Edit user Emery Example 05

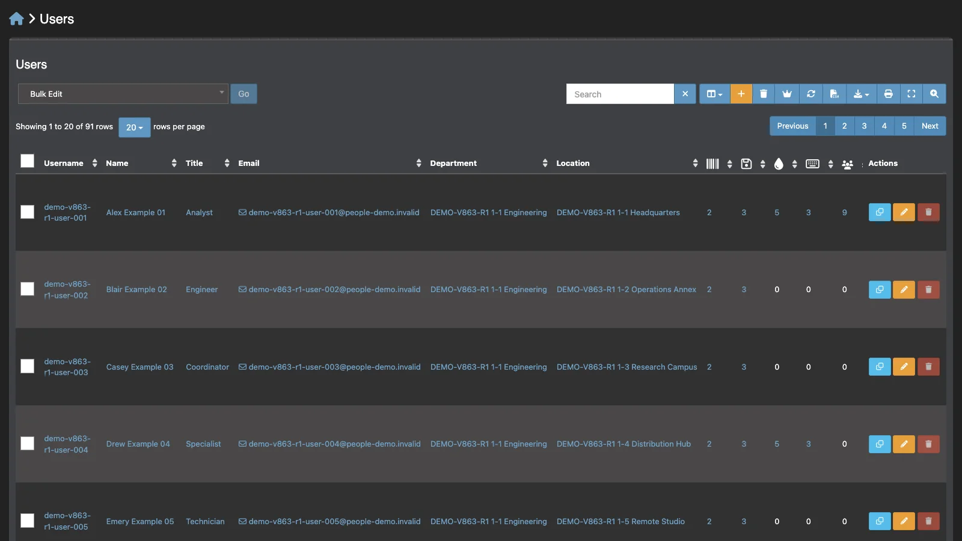(904, 521)
